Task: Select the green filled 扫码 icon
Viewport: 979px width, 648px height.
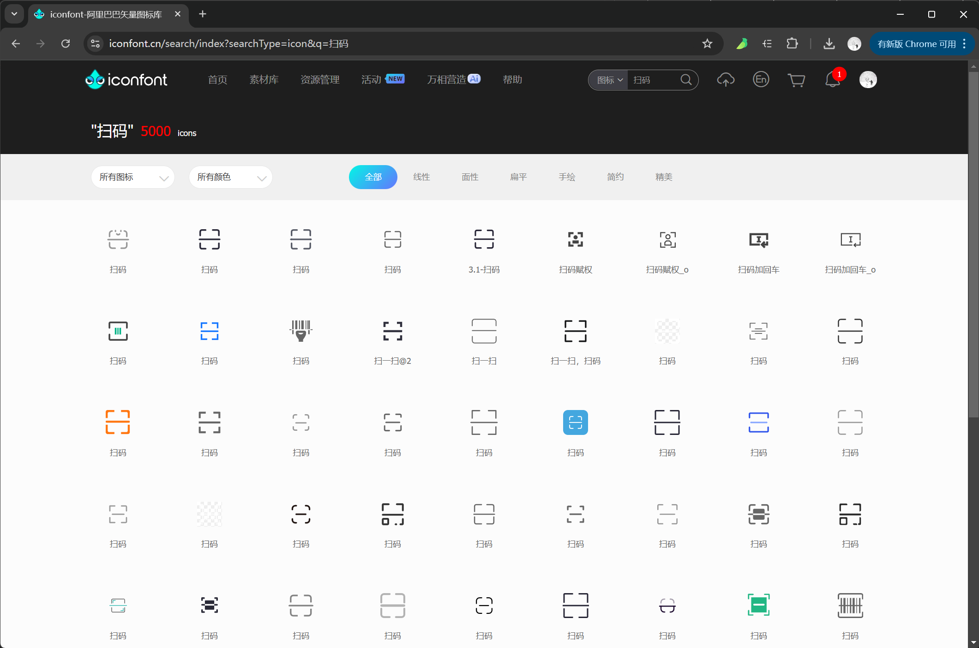Action: click(x=758, y=605)
